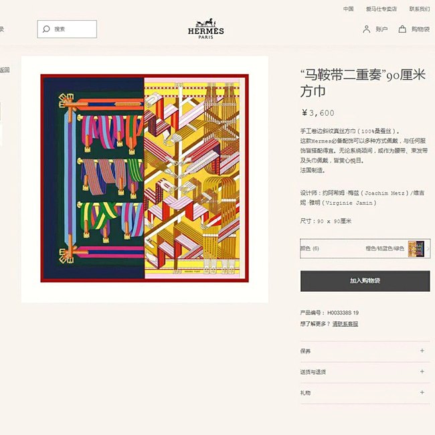Click the 购物袋 shopping bag label

coord(420,29)
